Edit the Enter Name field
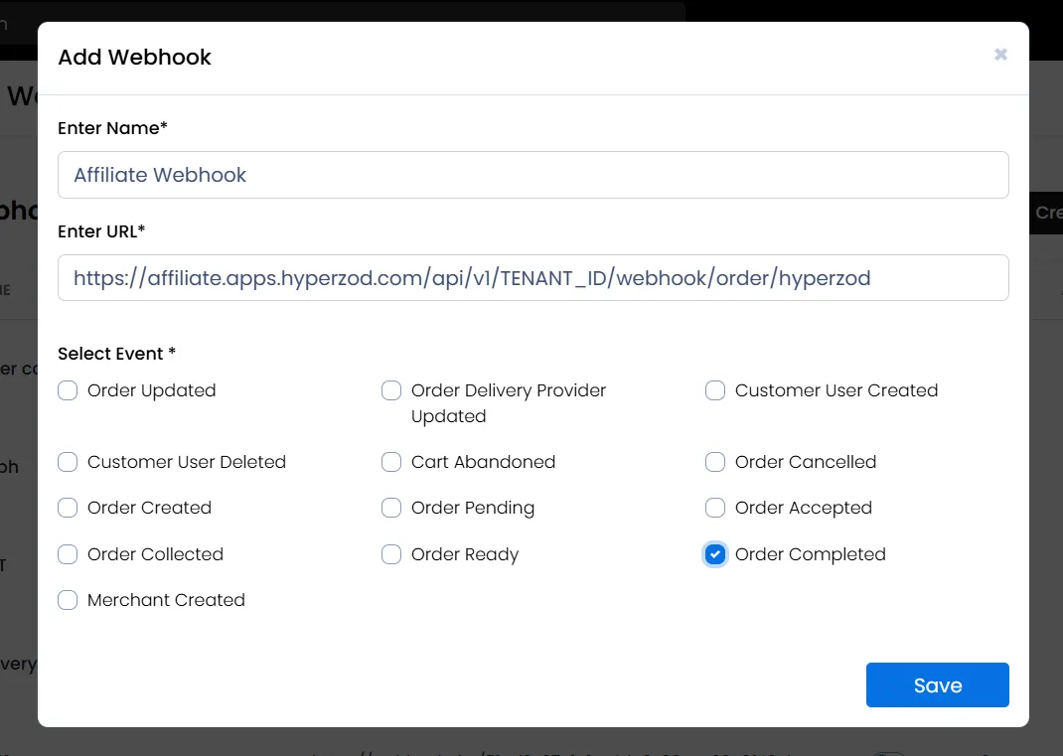Viewport: 1063px width, 756px height. tap(533, 175)
